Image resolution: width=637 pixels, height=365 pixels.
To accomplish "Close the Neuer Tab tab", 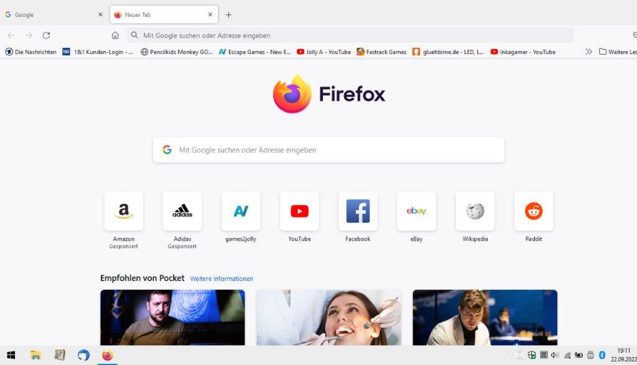I will (x=210, y=15).
